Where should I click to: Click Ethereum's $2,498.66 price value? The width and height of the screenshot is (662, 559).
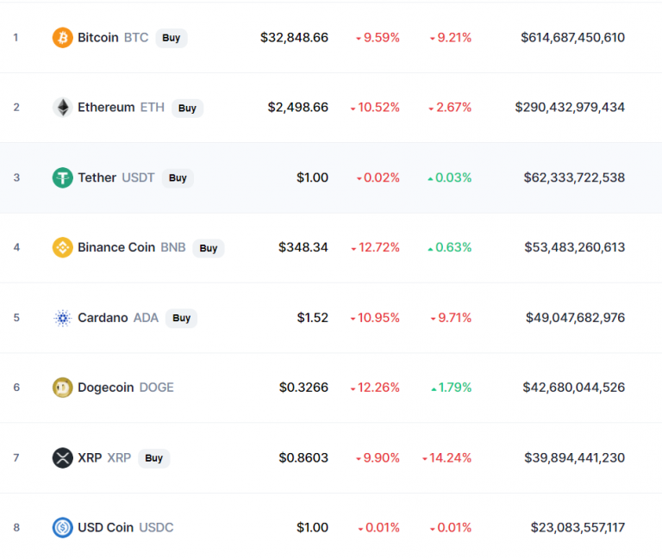pos(297,107)
